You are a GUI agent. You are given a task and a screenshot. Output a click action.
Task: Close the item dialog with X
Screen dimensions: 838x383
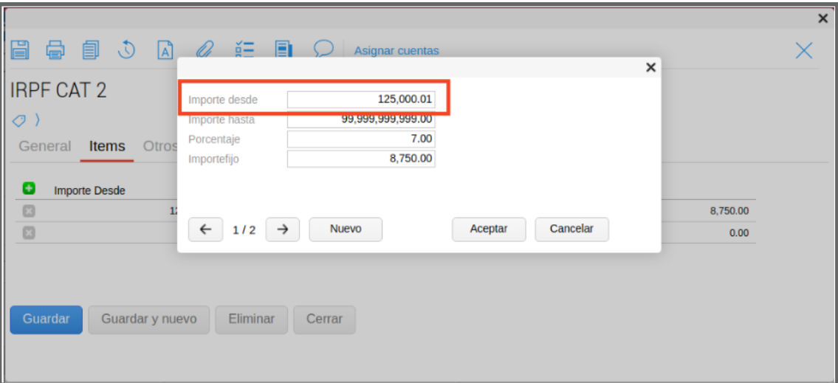[x=650, y=67]
